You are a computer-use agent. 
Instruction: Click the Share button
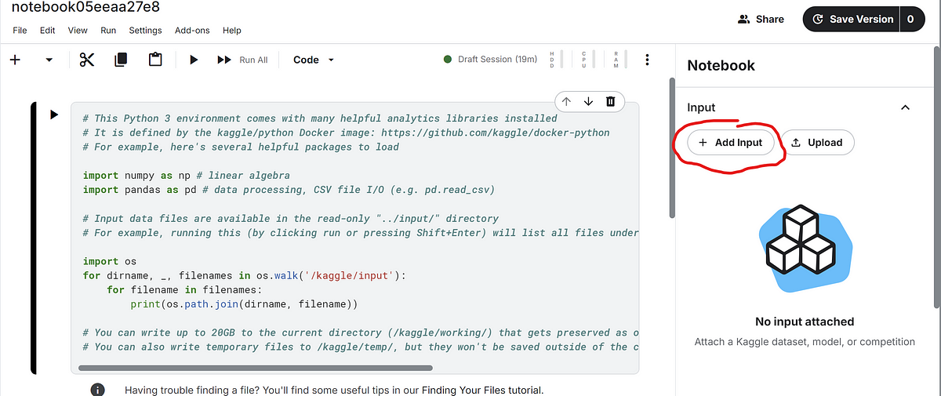click(761, 19)
